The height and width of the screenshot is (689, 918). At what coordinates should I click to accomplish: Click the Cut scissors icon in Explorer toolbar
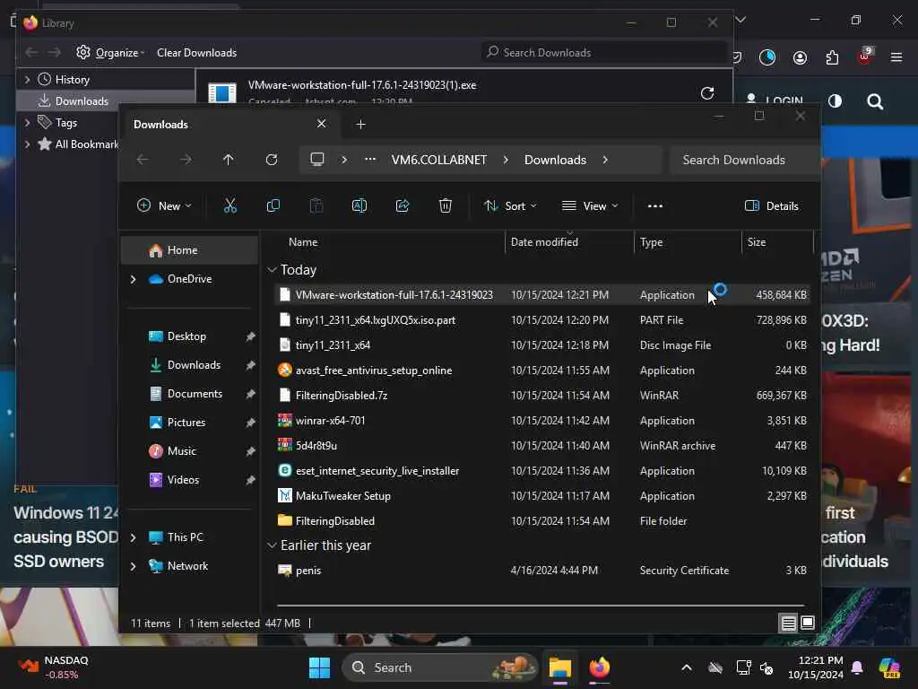tap(230, 205)
